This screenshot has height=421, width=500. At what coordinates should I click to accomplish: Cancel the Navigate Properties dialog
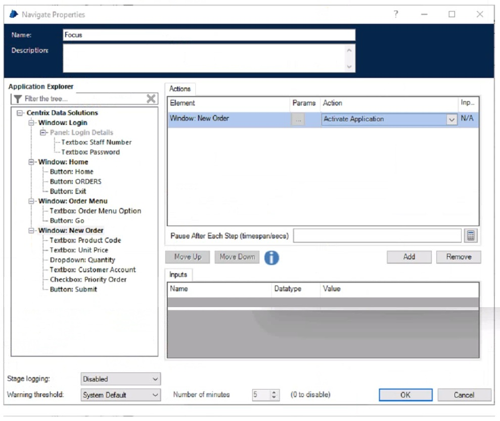point(464,395)
